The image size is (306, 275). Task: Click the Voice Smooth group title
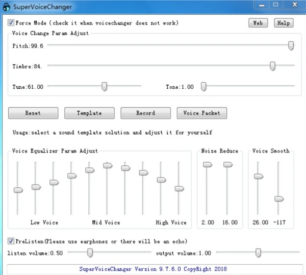click(x=271, y=151)
